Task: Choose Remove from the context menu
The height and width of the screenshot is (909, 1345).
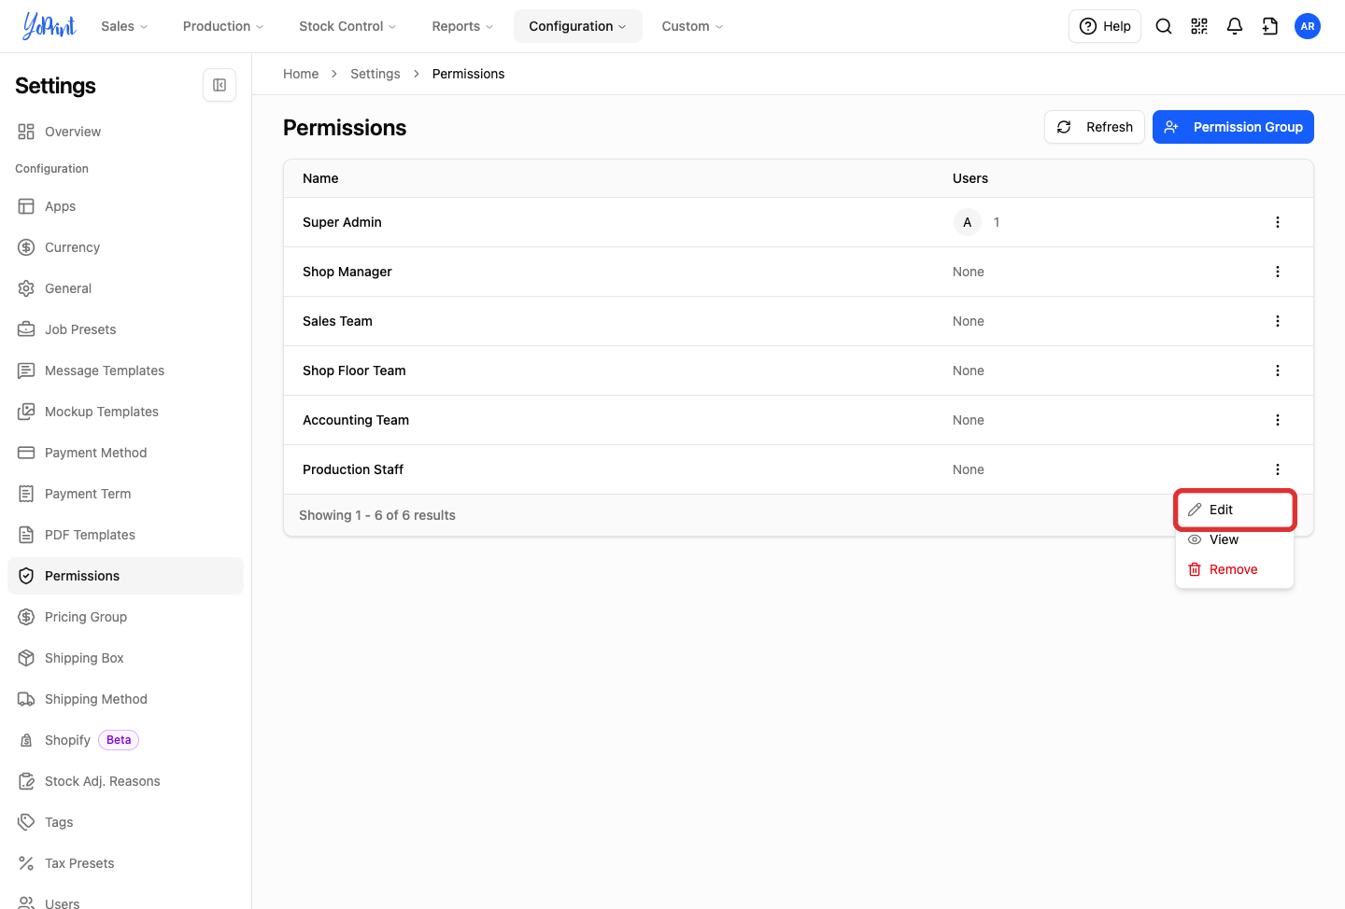Action: click(x=1235, y=569)
